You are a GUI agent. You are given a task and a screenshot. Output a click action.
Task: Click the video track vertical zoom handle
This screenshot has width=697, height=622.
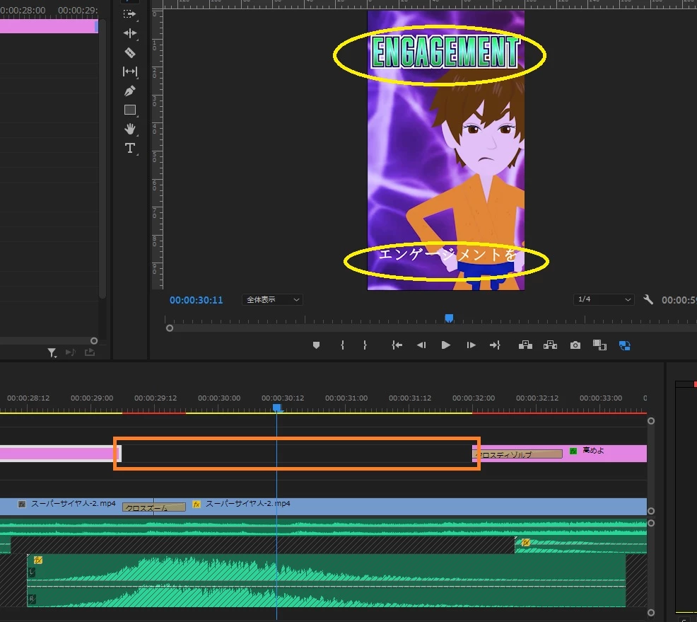pyautogui.click(x=651, y=421)
